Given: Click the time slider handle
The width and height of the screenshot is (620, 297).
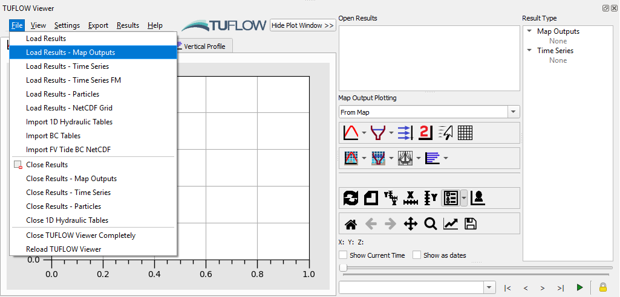Looking at the screenshot, I should (343, 267).
